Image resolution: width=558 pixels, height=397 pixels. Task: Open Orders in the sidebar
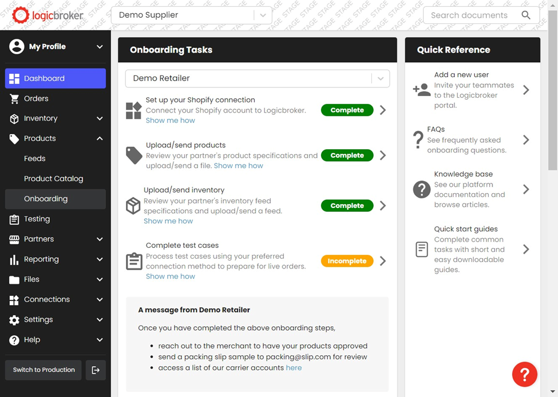pos(36,99)
